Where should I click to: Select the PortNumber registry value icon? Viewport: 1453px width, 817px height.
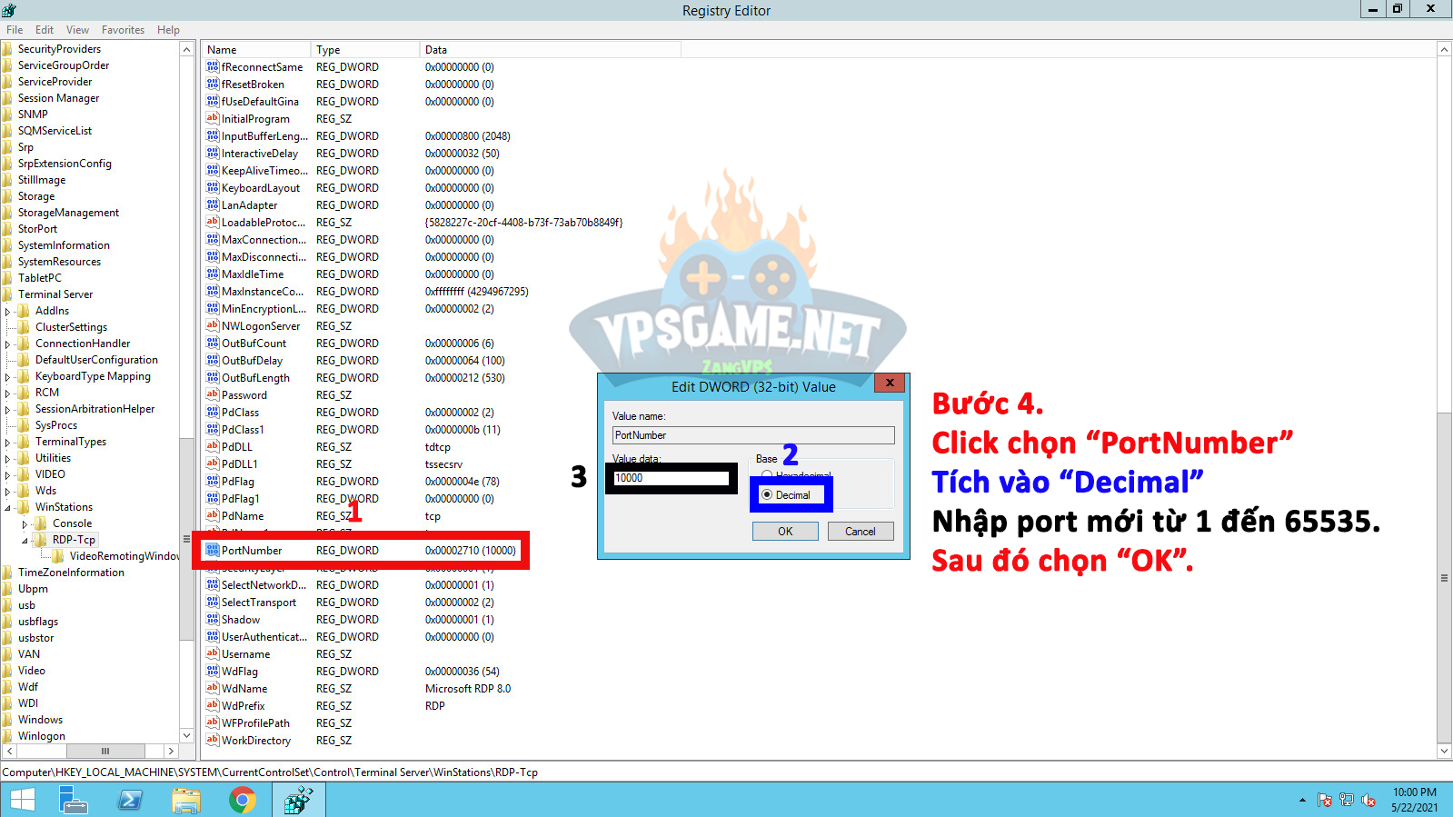[x=213, y=551]
